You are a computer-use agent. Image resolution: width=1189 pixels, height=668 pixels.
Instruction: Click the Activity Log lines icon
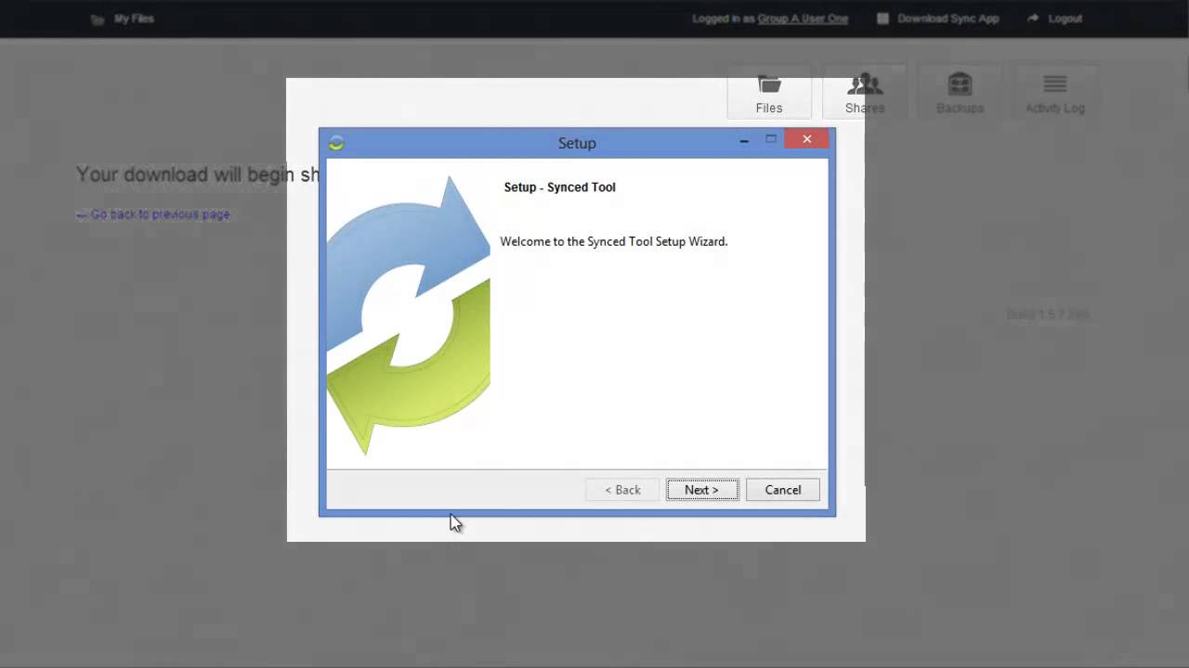pos(1055,84)
